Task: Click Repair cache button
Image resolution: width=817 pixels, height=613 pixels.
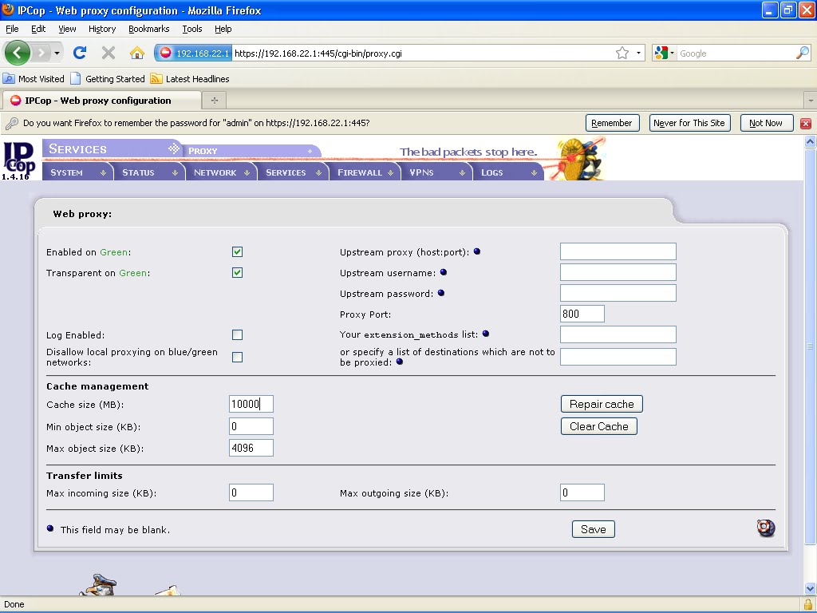Action: (x=602, y=404)
